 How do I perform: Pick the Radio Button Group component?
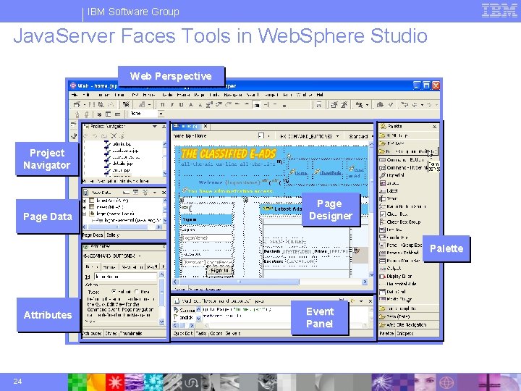[x=402, y=206]
